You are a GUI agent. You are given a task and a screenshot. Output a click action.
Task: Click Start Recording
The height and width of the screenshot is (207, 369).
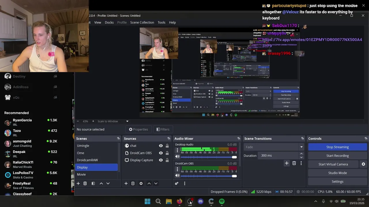click(337, 156)
